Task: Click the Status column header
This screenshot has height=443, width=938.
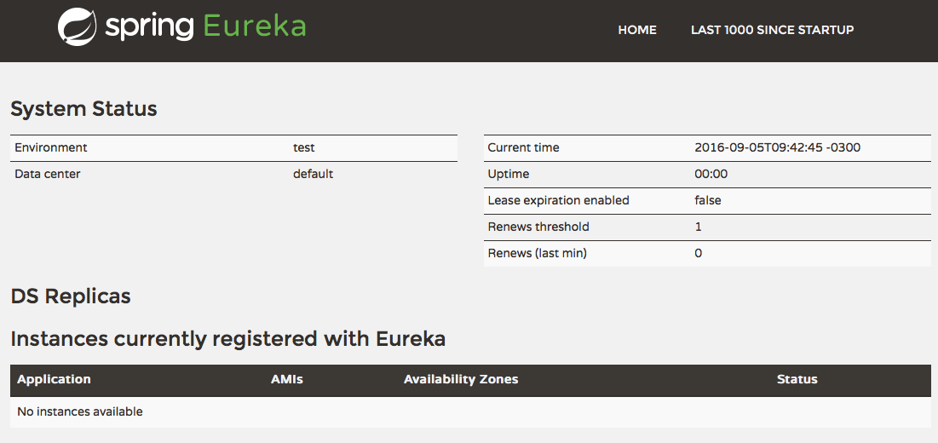Action: point(797,379)
